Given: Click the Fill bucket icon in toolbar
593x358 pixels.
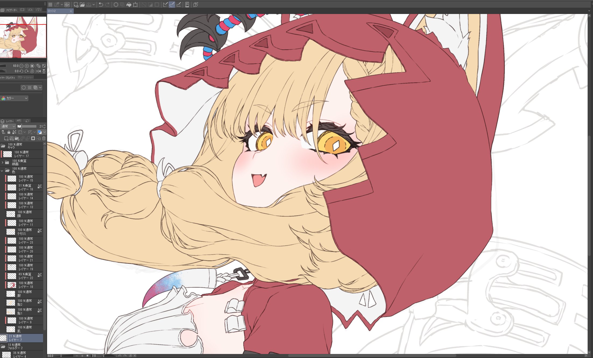Looking at the screenshot, I should [x=129, y=5].
